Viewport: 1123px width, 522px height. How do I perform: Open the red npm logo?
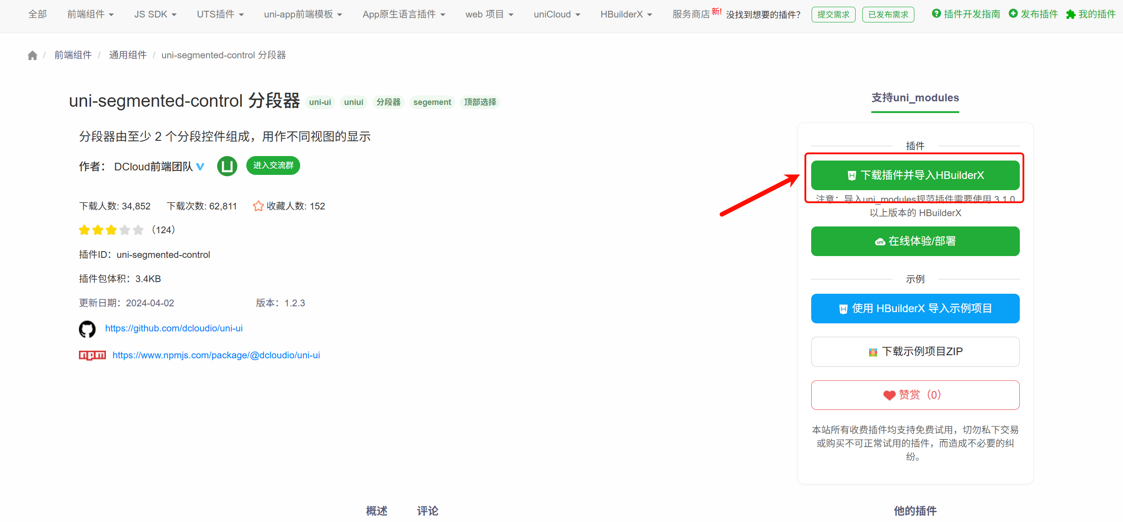92,355
